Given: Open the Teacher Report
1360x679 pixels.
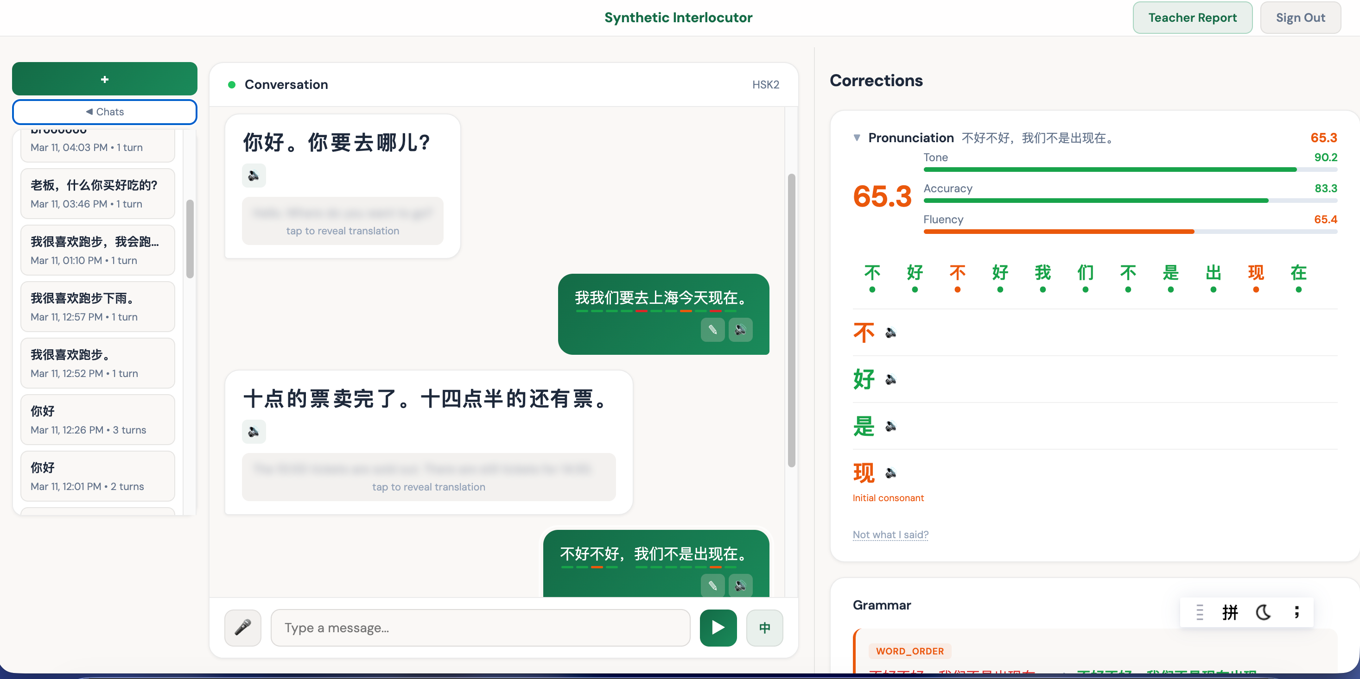Looking at the screenshot, I should (x=1192, y=18).
